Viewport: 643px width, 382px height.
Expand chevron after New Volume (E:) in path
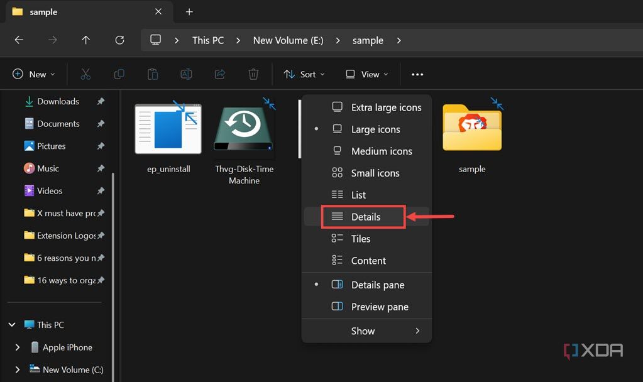[338, 40]
